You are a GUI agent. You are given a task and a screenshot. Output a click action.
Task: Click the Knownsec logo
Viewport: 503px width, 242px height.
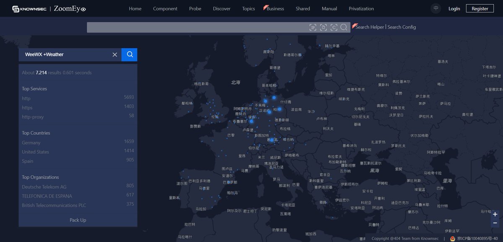click(x=29, y=8)
